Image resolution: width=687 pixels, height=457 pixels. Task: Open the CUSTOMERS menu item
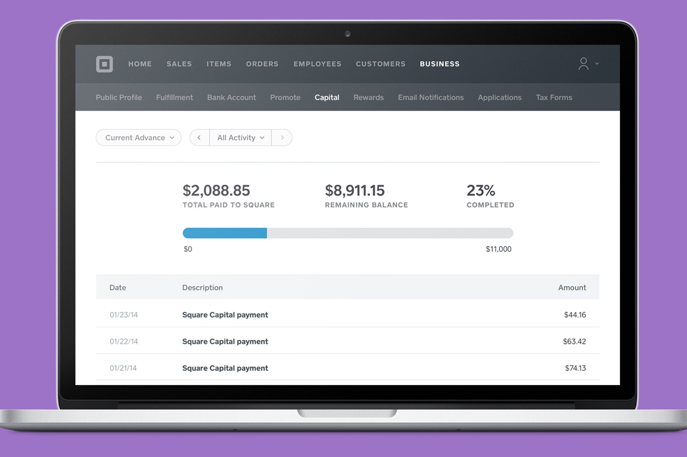point(381,64)
